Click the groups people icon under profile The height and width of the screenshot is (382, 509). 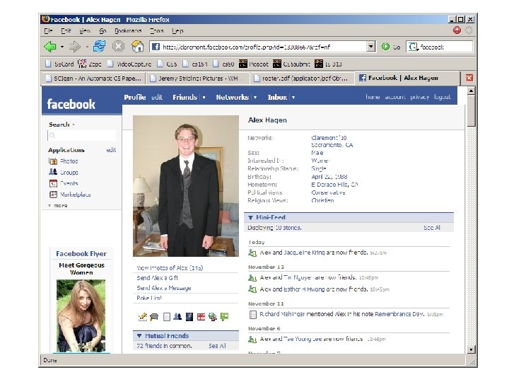coord(177,316)
